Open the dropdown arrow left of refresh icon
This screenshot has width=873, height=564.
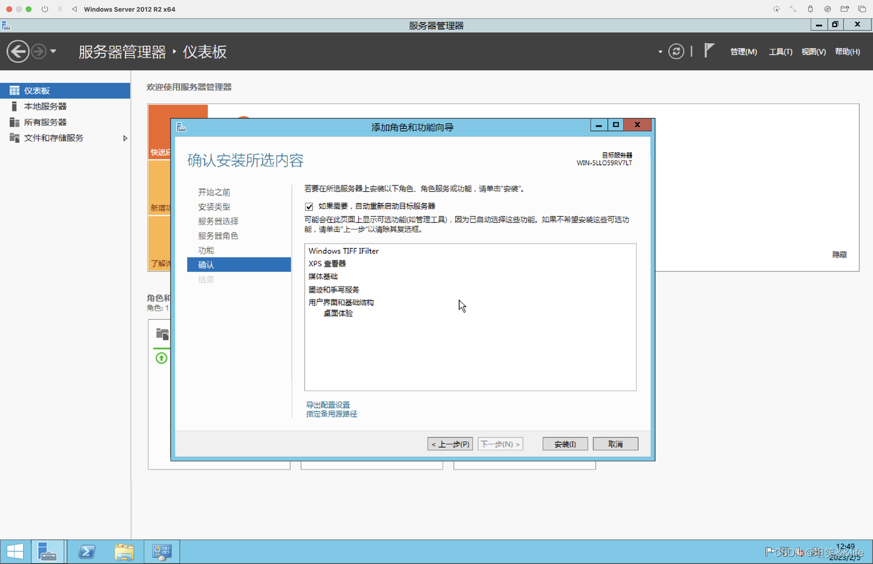[660, 52]
